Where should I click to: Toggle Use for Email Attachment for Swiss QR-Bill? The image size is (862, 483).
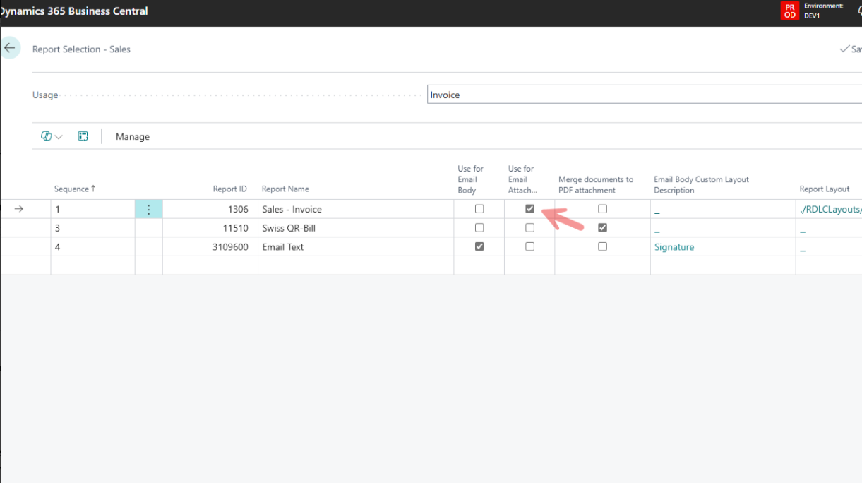coord(530,228)
